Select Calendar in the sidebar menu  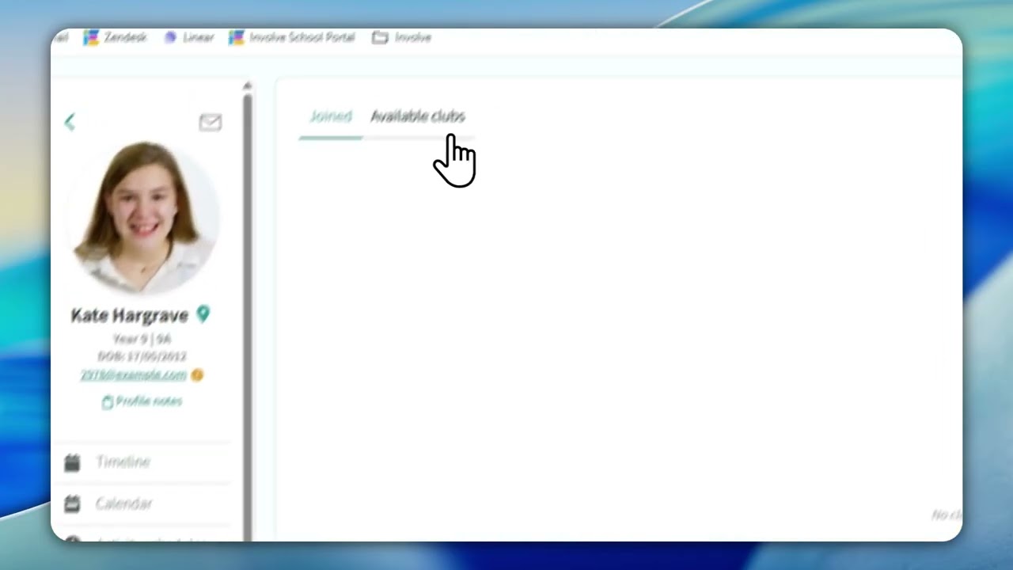click(x=124, y=503)
